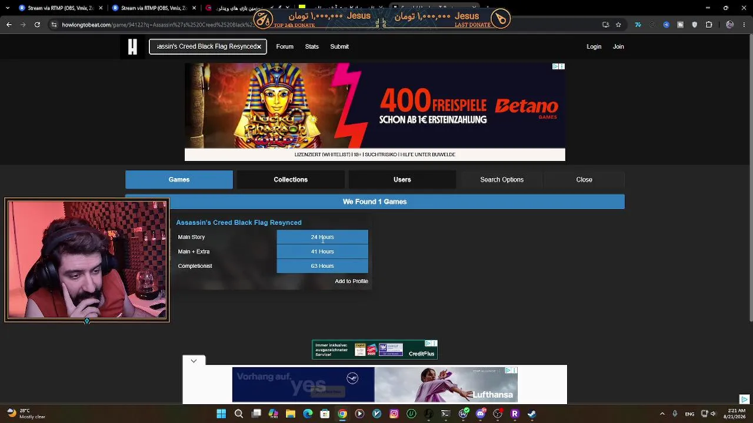This screenshot has height=423, width=753.
Task: Click the Main Story label
Action: tap(191, 237)
